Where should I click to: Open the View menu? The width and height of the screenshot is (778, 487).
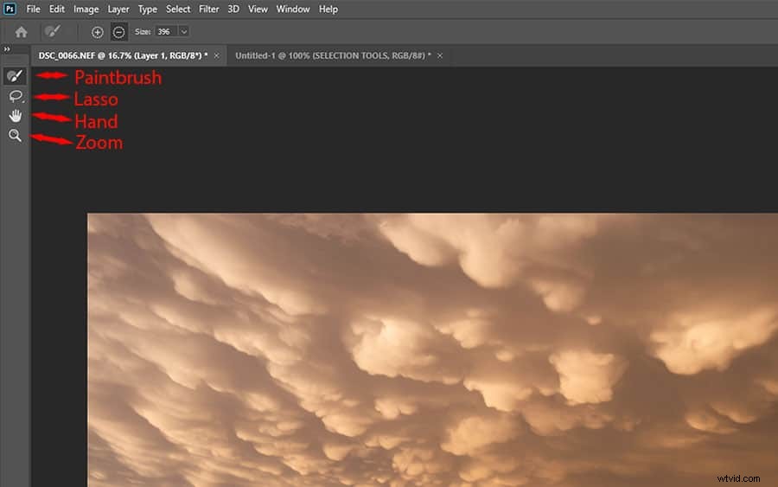258,9
